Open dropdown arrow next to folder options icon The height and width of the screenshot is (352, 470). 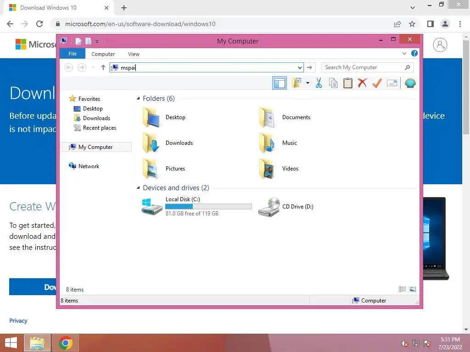tap(308, 83)
